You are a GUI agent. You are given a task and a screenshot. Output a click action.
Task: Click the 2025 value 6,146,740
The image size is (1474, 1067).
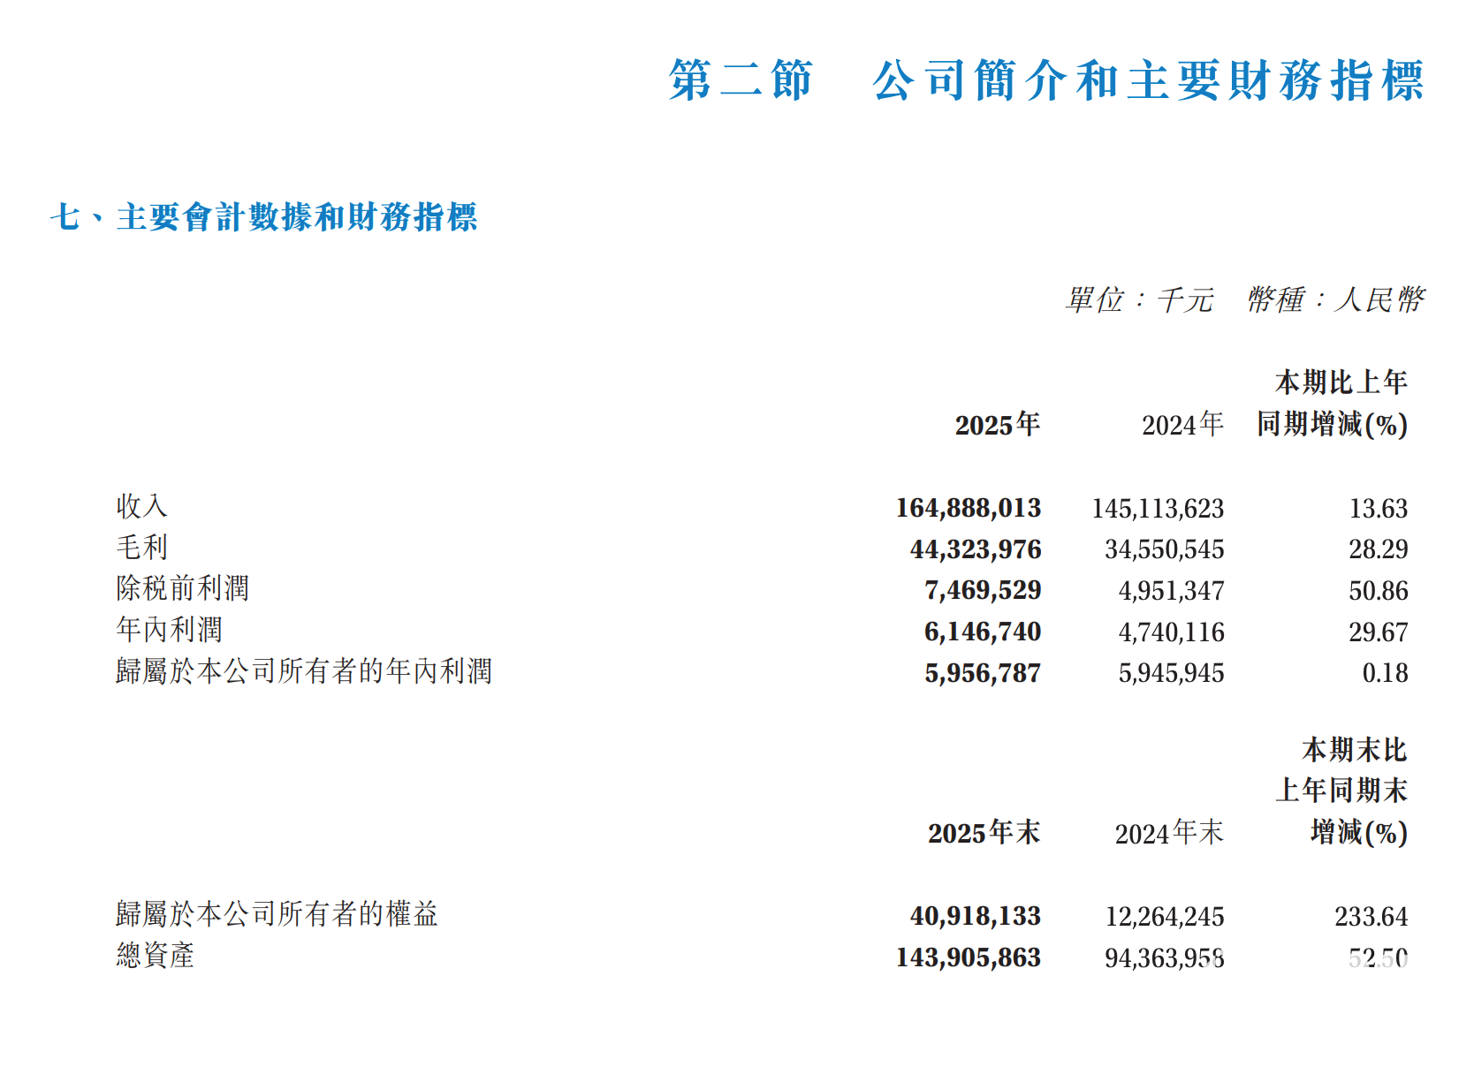coord(983,632)
